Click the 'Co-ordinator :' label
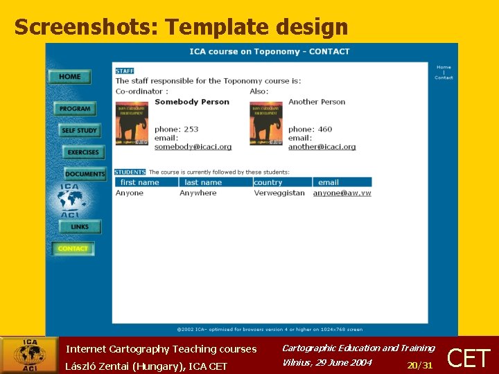Viewport: 499px width, 374px height. click(142, 91)
